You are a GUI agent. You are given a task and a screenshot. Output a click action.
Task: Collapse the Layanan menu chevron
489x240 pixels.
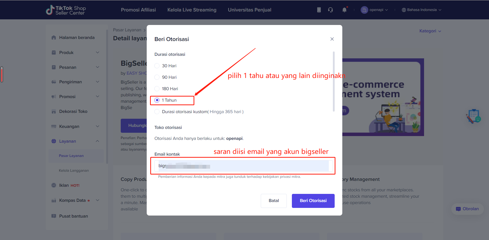click(x=98, y=141)
